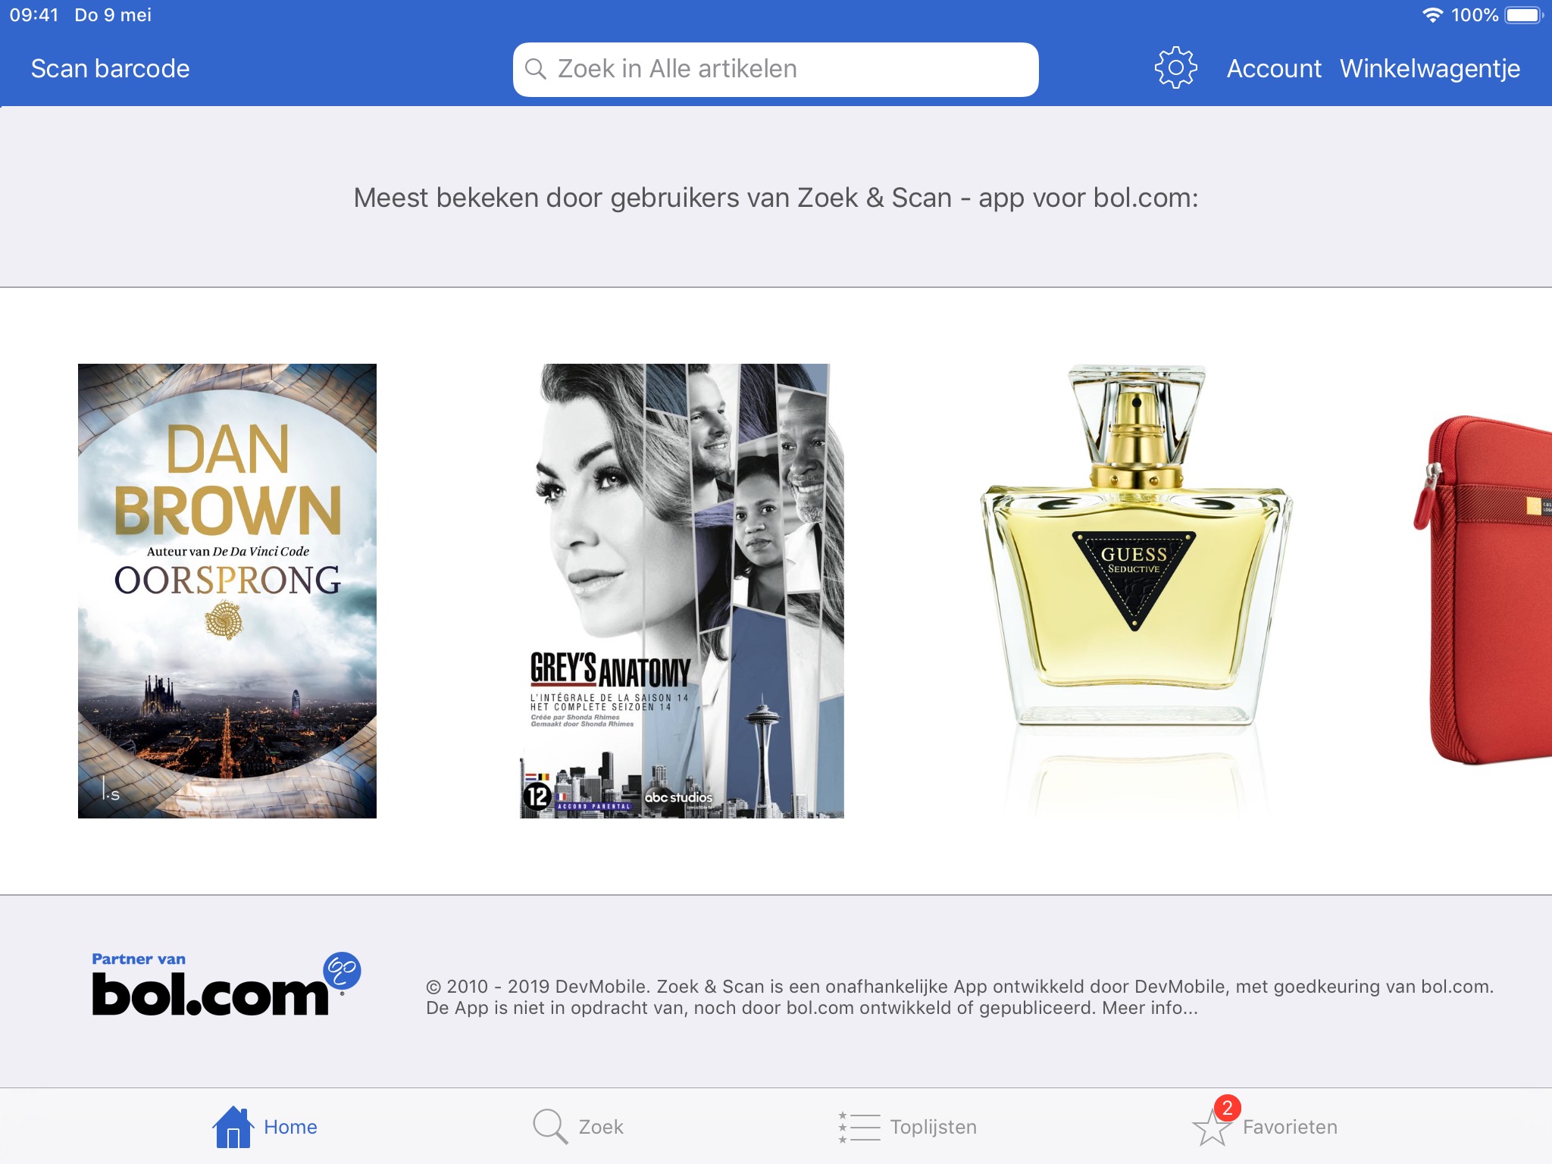Switch to the Toplijsten tab
This screenshot has height=1164, width=1552.
coord(933,1127)
